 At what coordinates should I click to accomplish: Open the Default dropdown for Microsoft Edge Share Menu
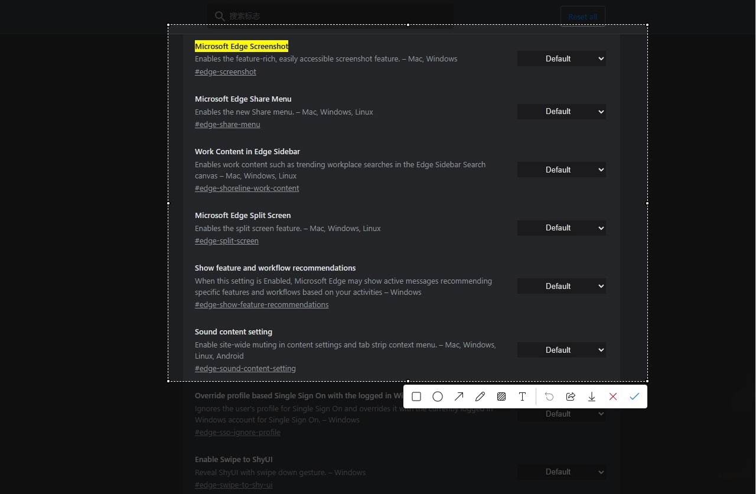click(562, 111)
